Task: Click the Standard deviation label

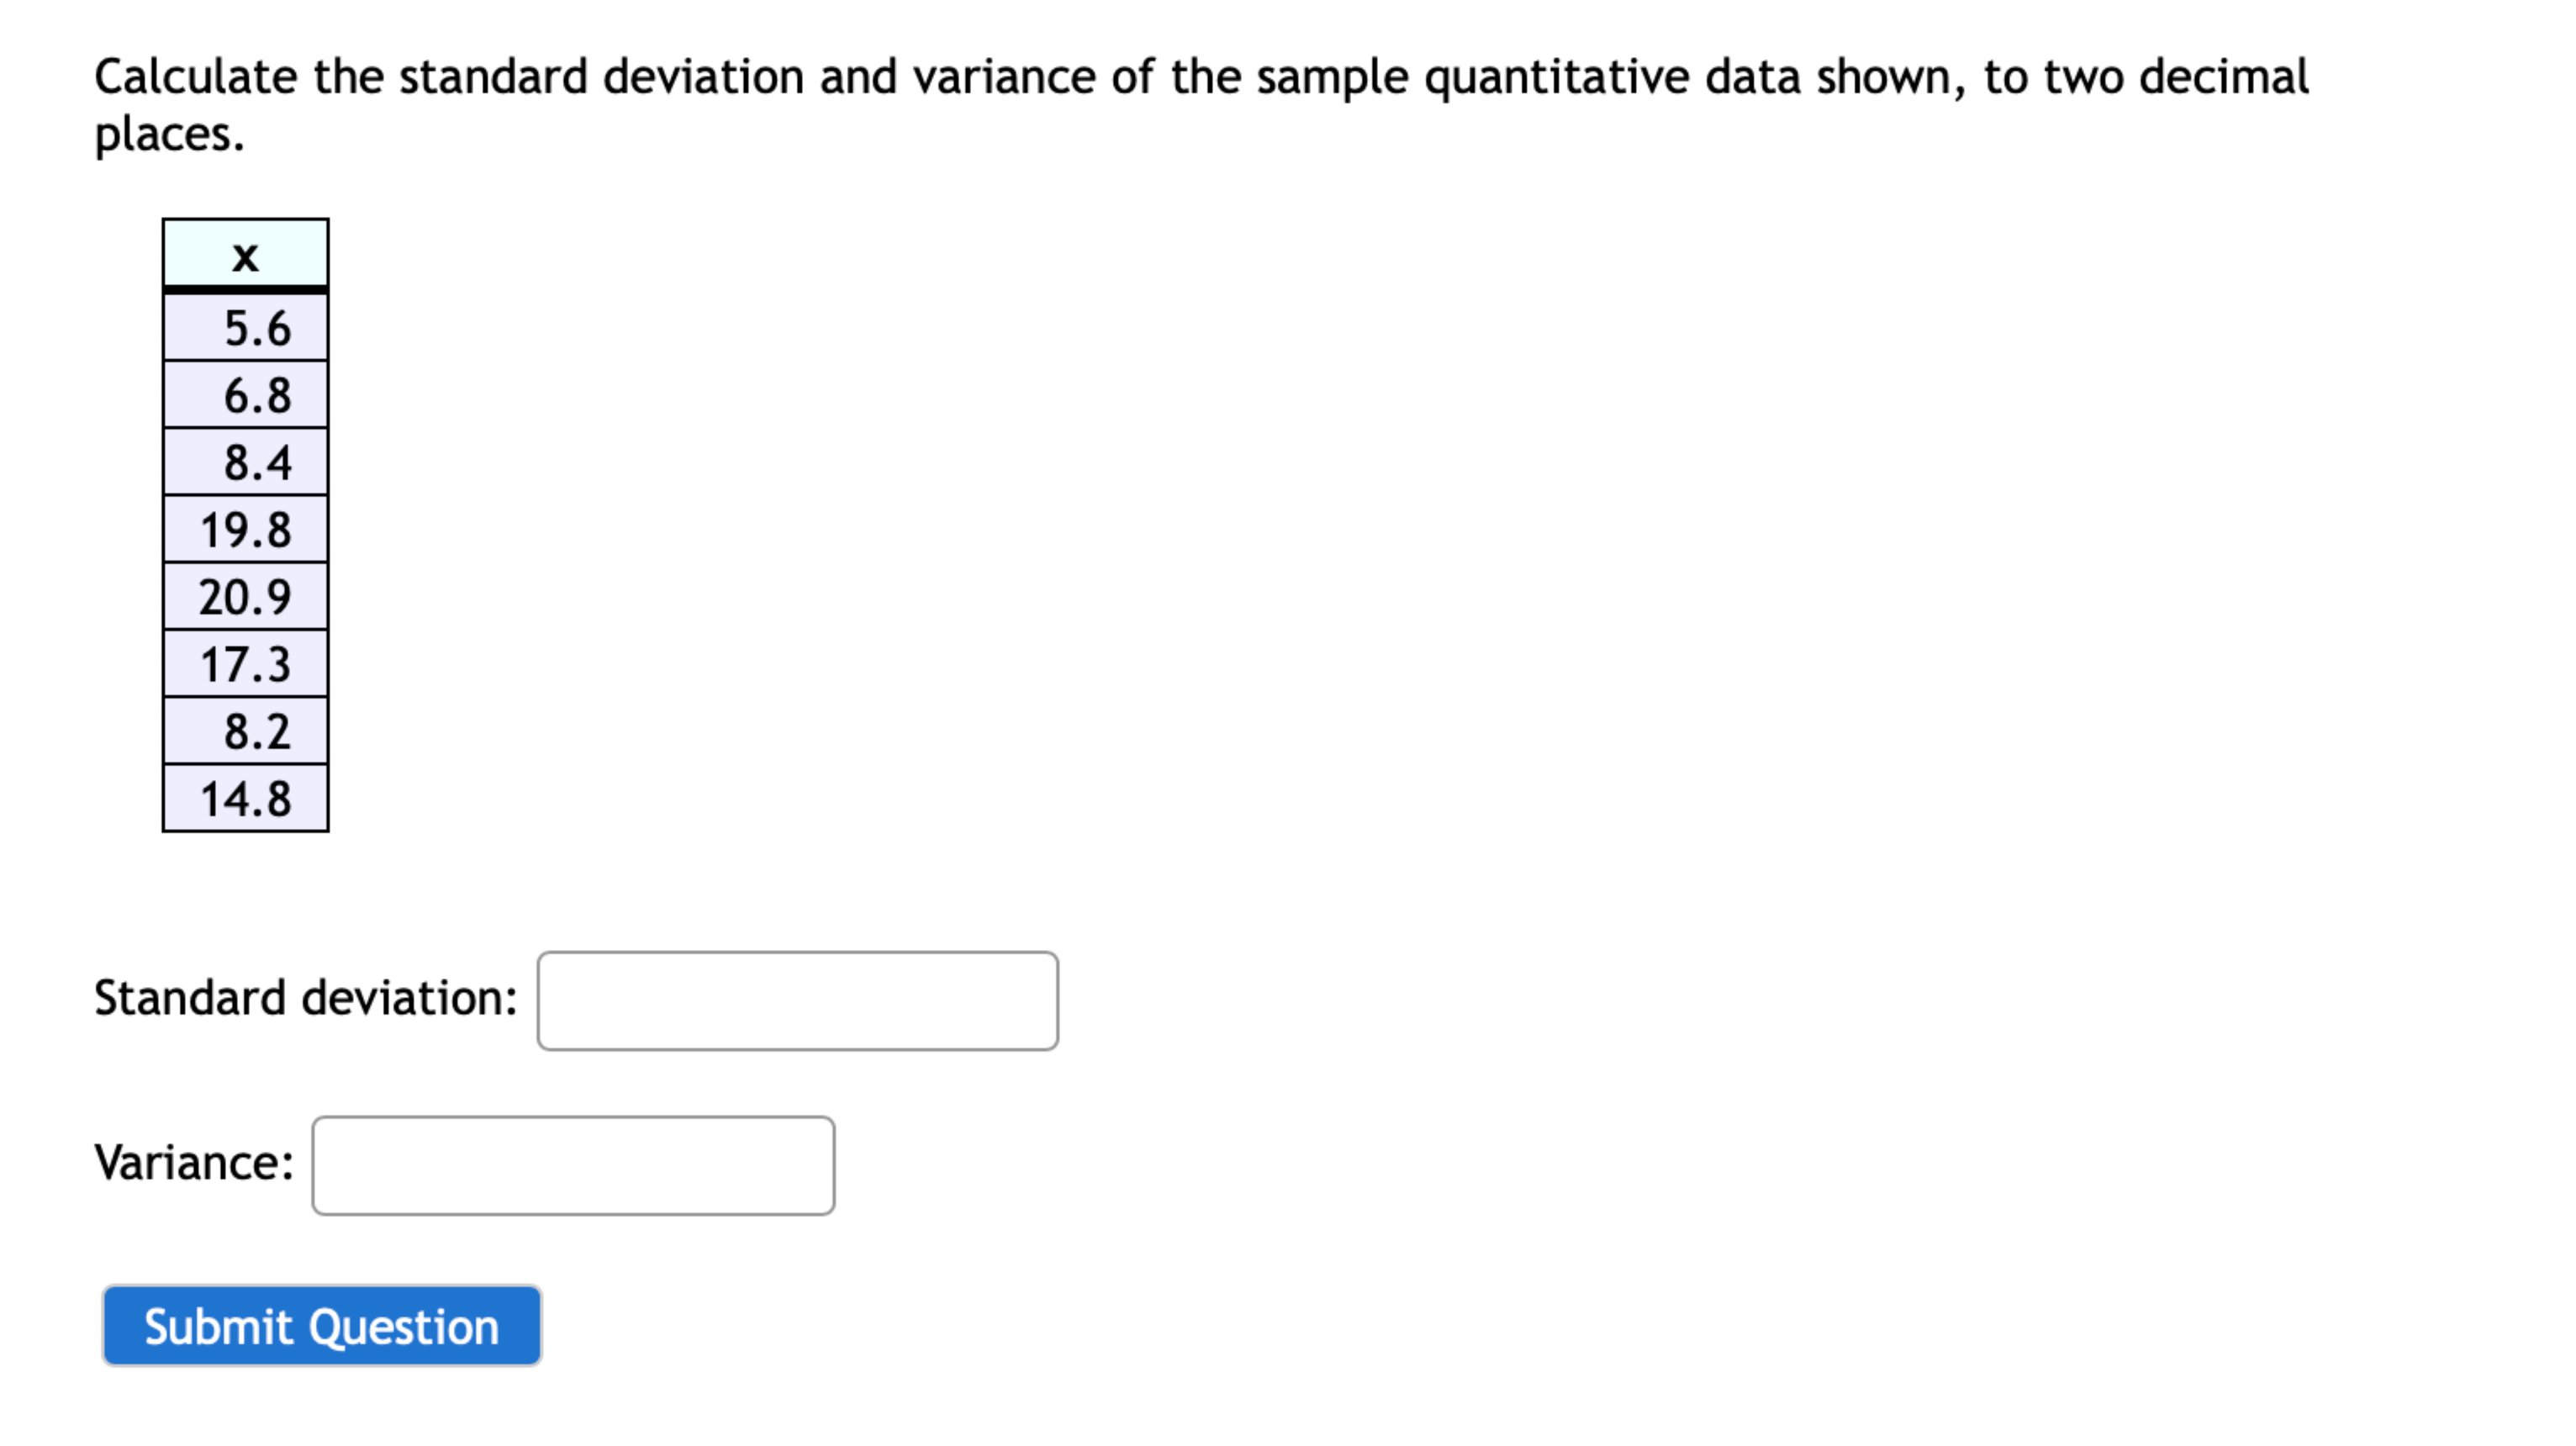Action: point(306,997)
